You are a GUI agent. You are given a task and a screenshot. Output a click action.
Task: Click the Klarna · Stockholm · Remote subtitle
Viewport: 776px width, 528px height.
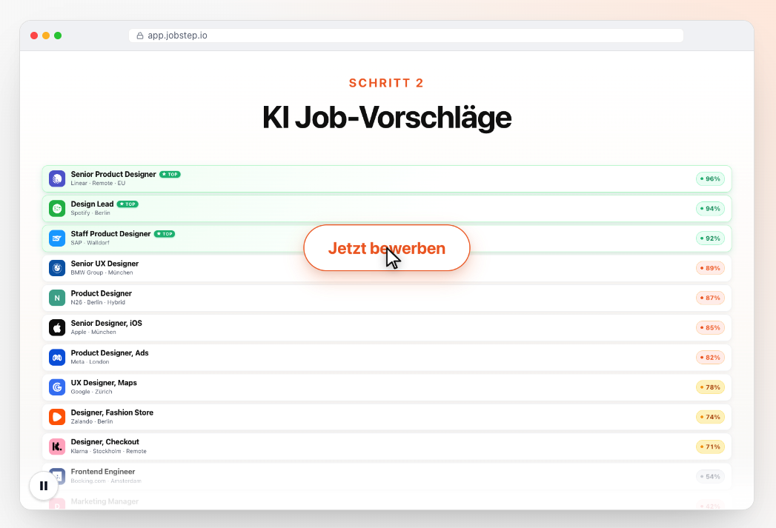click(108, 451)
